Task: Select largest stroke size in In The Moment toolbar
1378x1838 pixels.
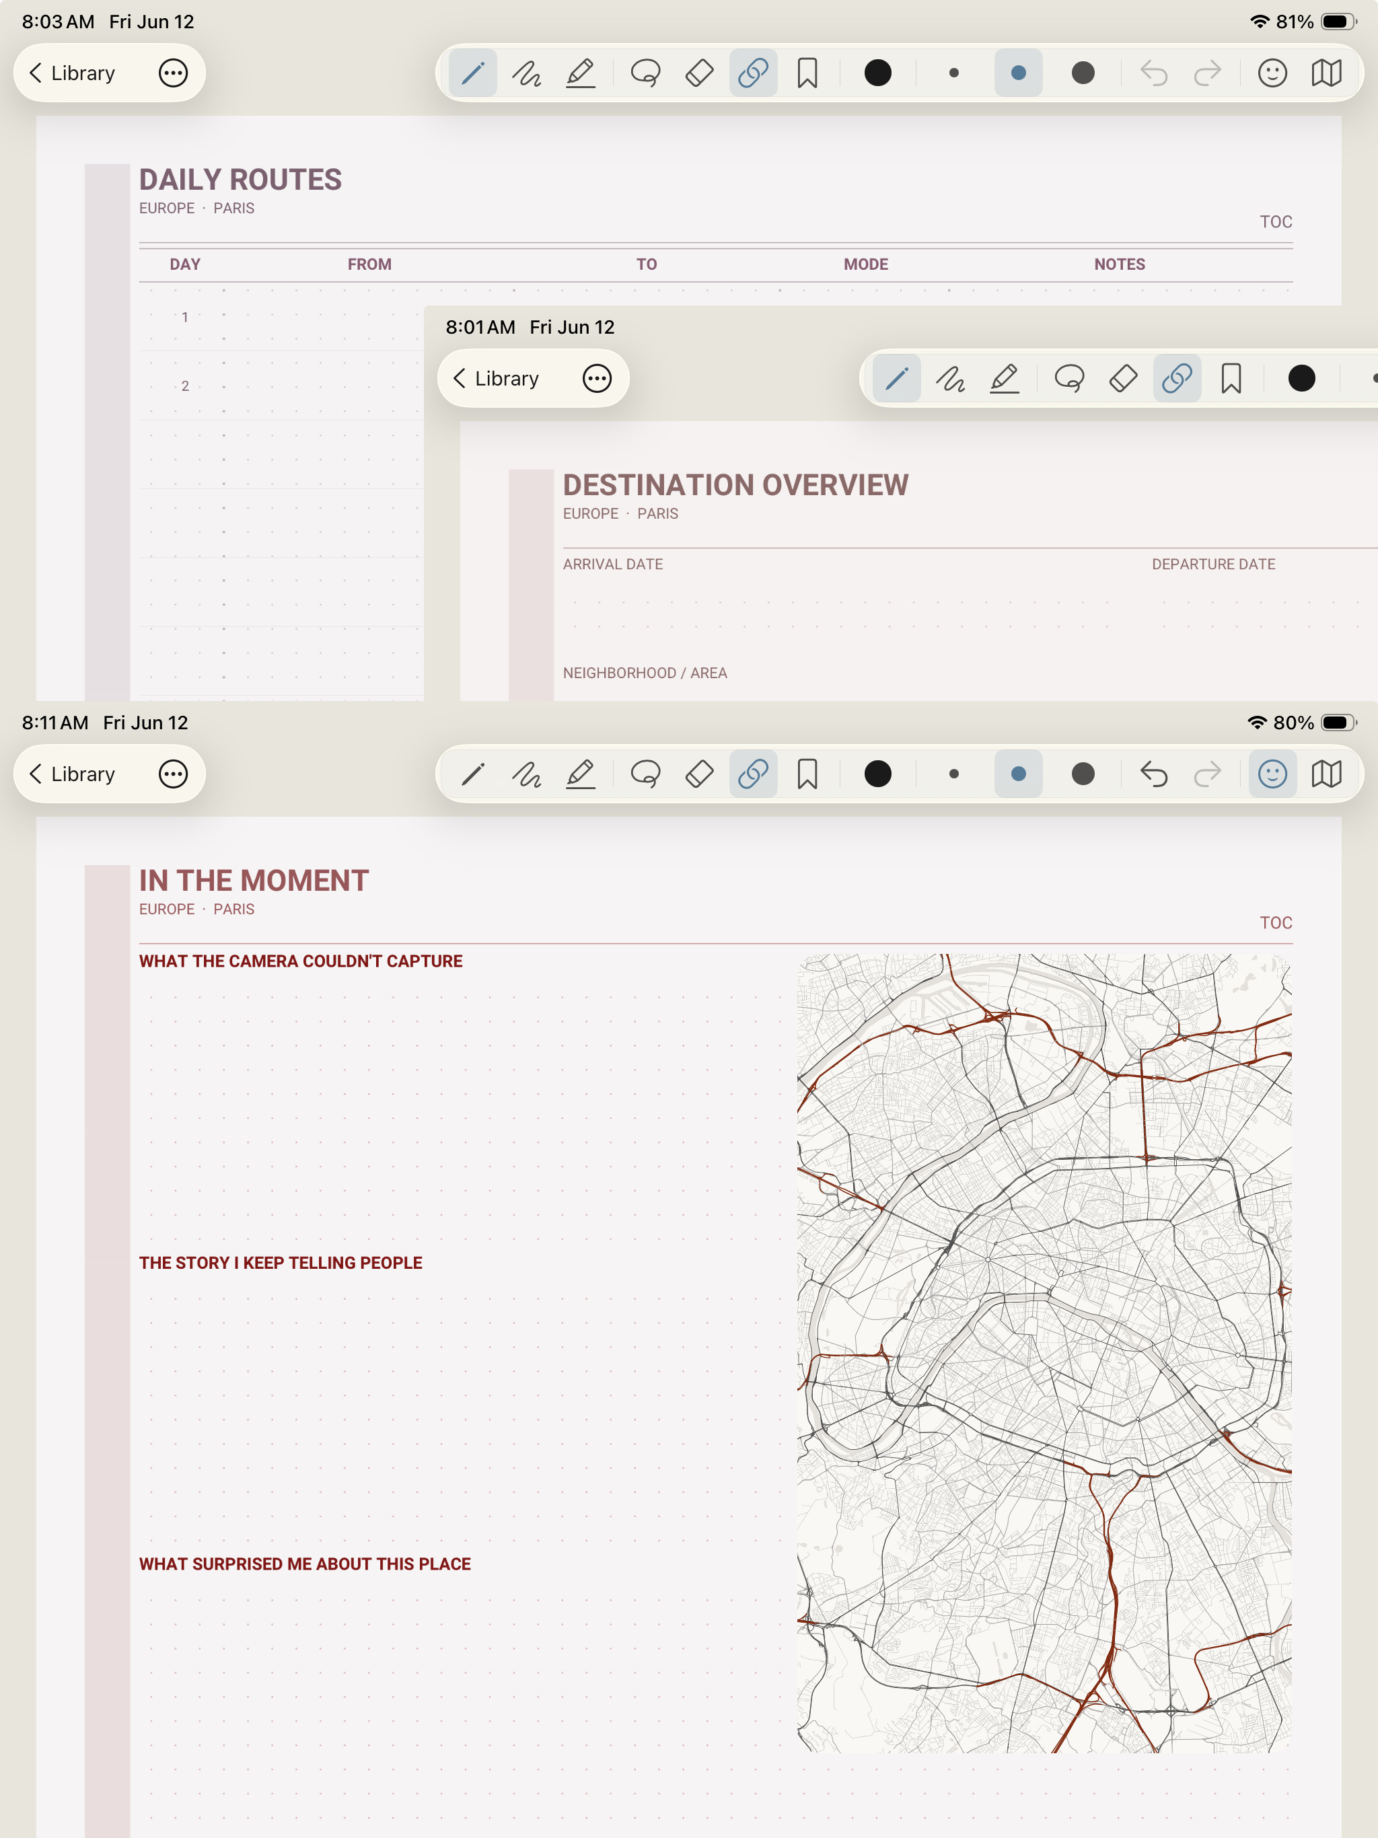Action: pyautogui.click(x=1083, y=774)
